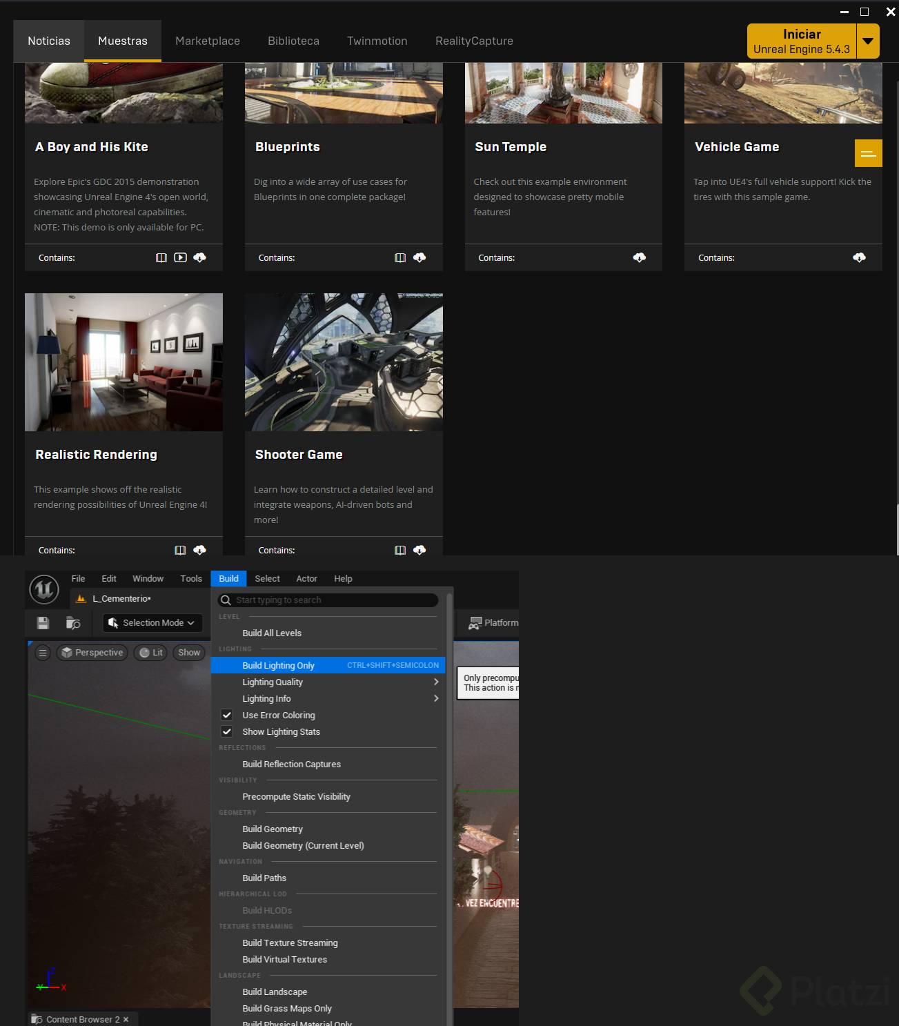Launch Unreal Engine 5.4.3 with Iniciar
Screen dimensions: 899x1026
[x=802, y=41]
